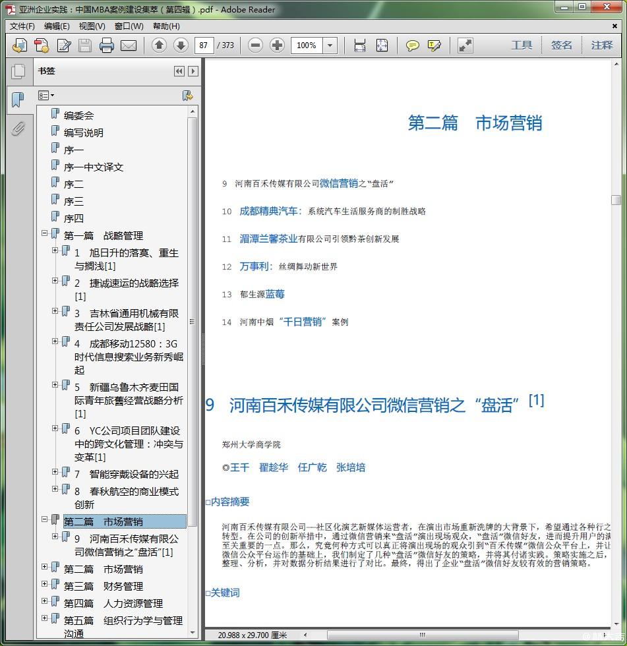Click the Create PDF online icon
This screenshot has width=627, height=646.
19,45
